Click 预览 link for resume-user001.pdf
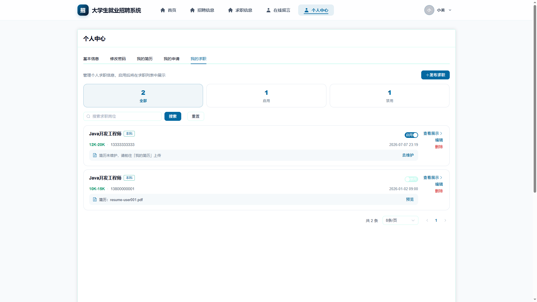This screenshot has width=537, height=302. pos(410,199)
